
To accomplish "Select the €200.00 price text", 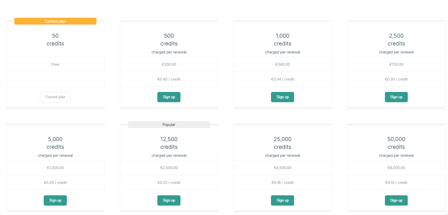I will (169, 65).
